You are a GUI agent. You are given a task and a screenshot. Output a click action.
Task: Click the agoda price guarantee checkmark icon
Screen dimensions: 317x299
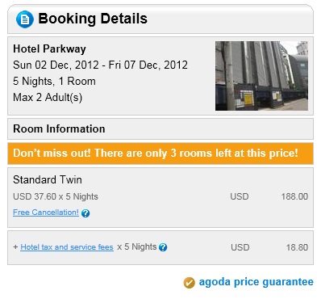click(x=189, y=283)
